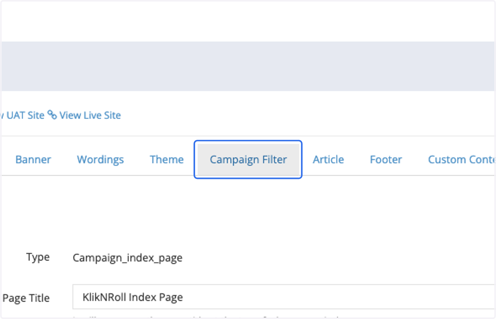Switch to the Wordings tab
This screenshot has height=319, width=496.
pos(100,159)
